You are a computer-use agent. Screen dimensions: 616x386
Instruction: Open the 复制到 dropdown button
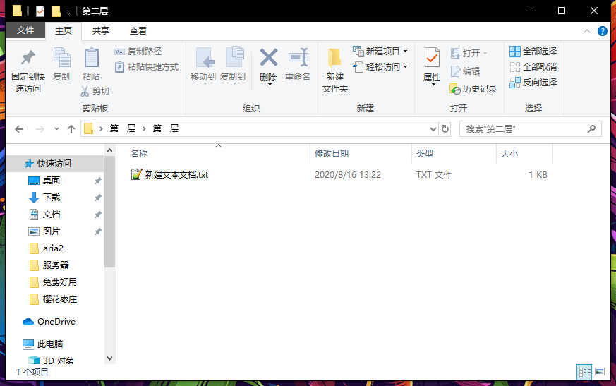point(233,66)
